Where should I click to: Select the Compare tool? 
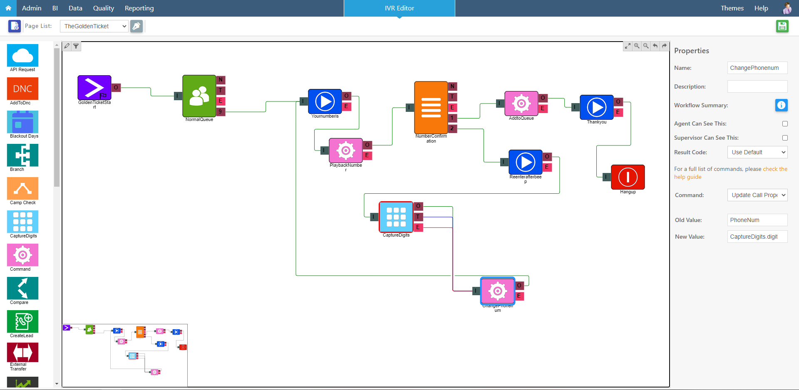[22, 291]
